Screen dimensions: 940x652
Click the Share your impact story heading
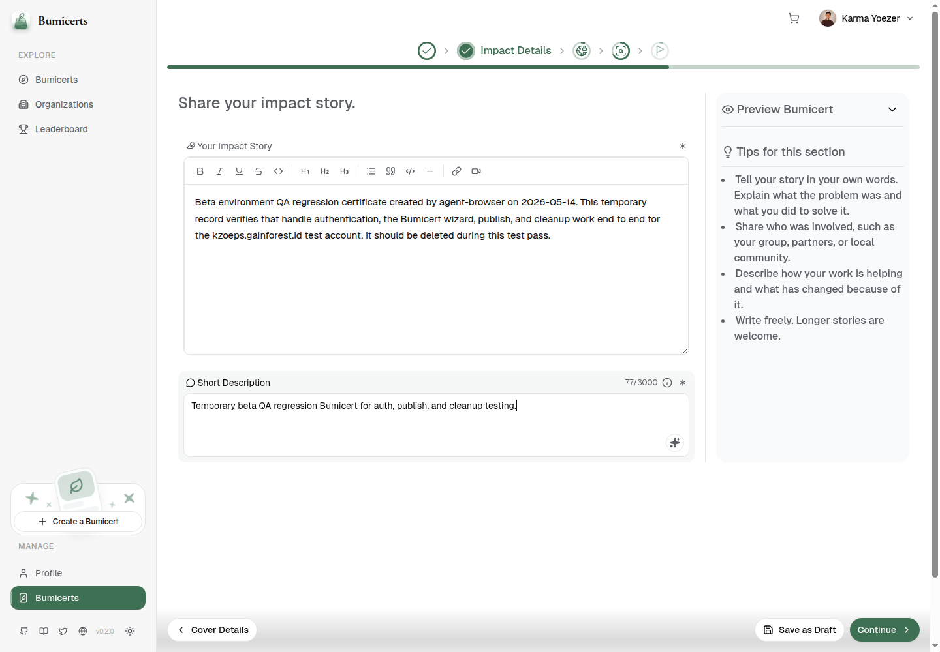[267, 103]
